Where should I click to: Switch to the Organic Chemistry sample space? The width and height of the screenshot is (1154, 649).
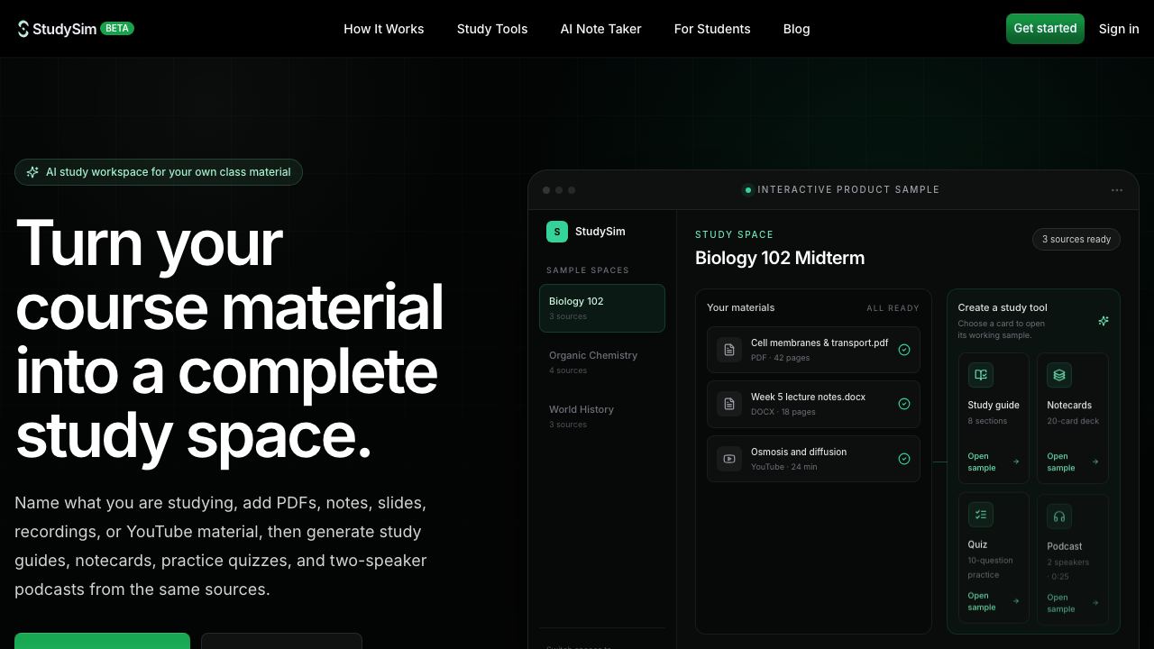pos(602,362)
